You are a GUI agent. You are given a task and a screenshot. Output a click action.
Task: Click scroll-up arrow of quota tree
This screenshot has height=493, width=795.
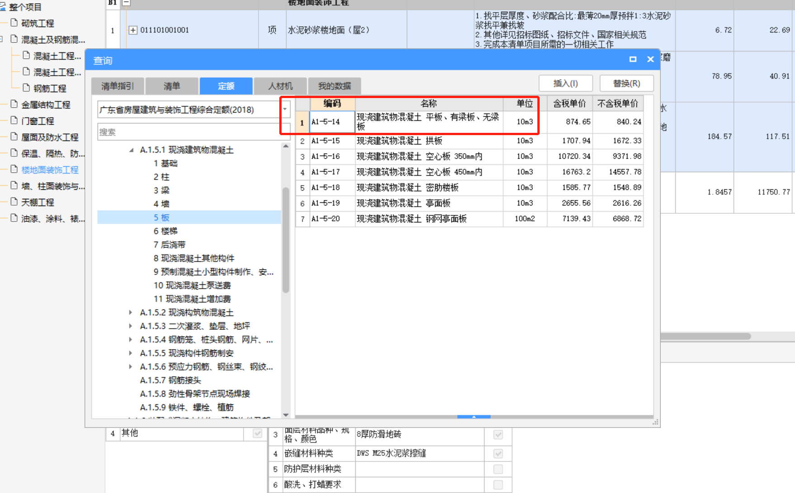coord(286,146)
